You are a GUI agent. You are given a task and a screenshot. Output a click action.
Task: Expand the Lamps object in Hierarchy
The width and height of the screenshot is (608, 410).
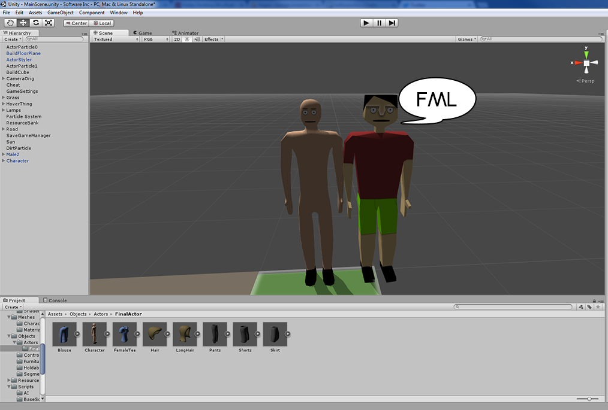point(4,110)
